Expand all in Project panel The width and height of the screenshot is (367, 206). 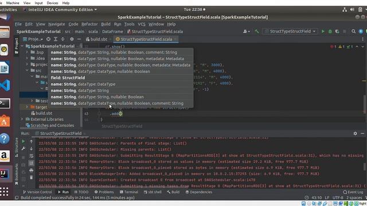(x=56, y=39)
